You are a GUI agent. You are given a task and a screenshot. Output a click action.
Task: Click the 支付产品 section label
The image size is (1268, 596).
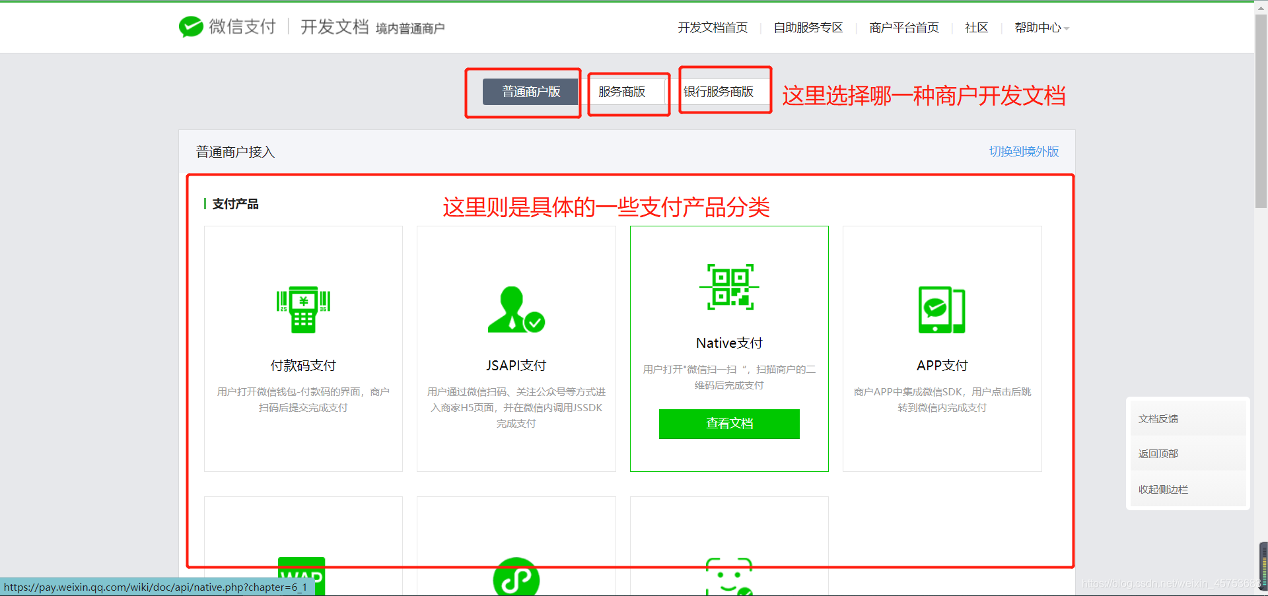tap(235, 204)
